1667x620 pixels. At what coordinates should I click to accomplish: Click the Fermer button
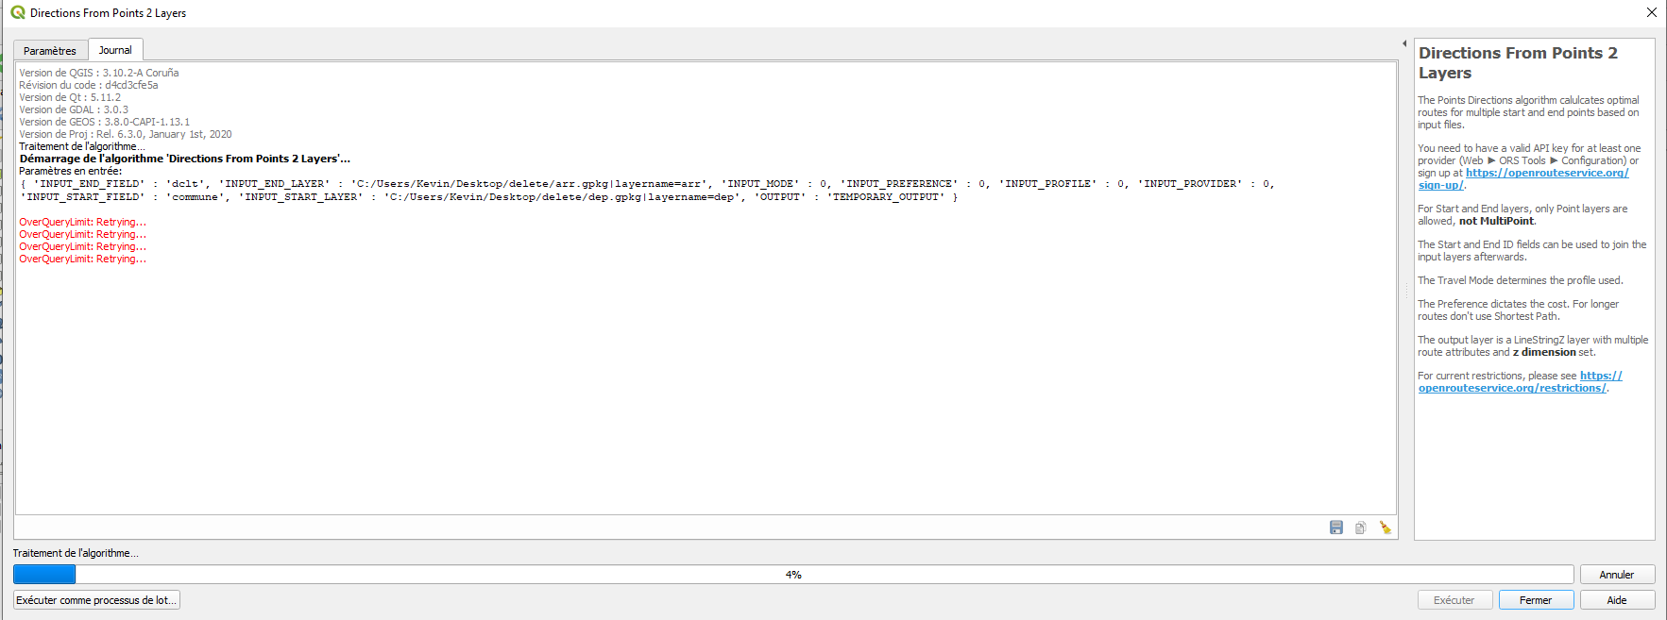click(1536, 600)
